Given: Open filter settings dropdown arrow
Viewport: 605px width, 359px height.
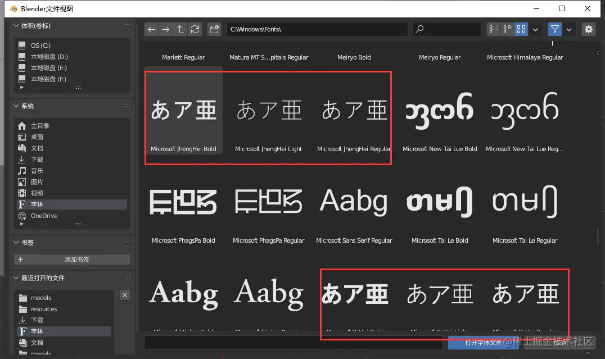Looking at the screenshot, I should click(x=569, y=29).
